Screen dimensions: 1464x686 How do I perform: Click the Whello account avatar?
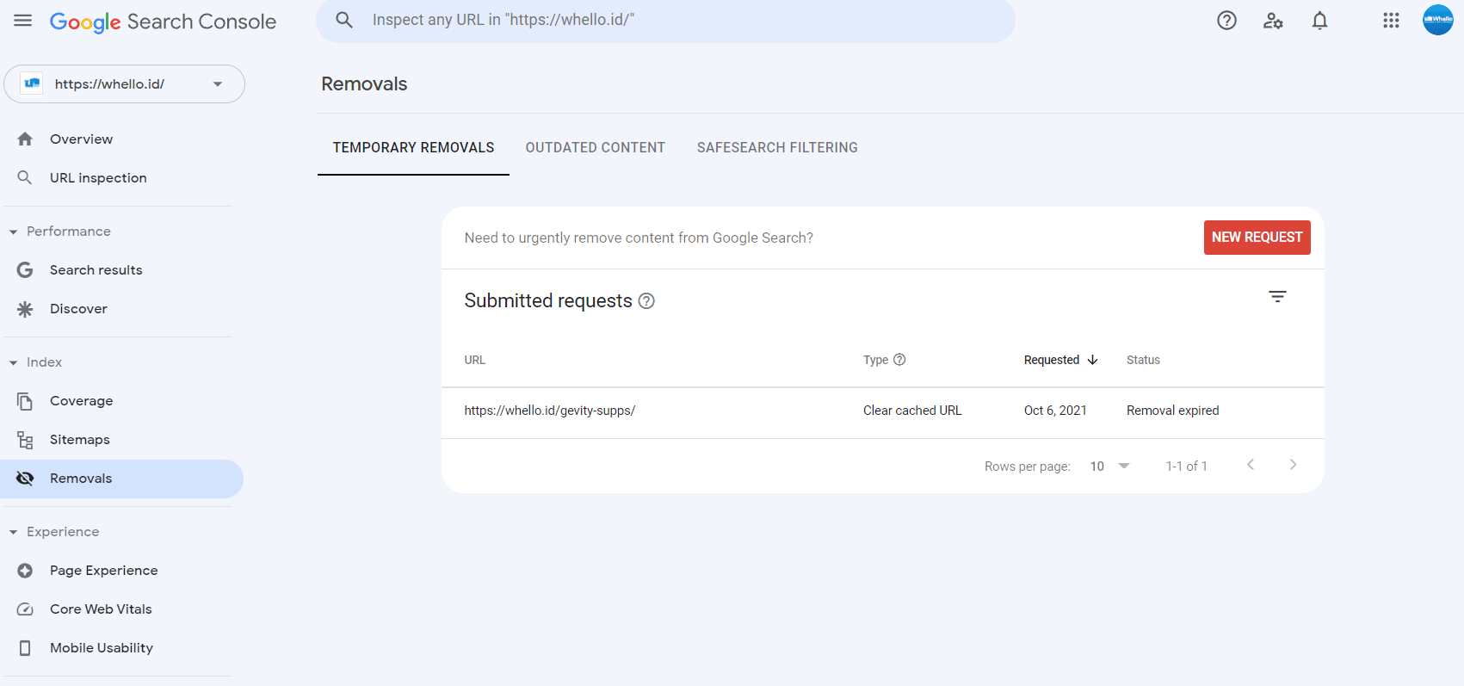click(x=1437, y=20)
